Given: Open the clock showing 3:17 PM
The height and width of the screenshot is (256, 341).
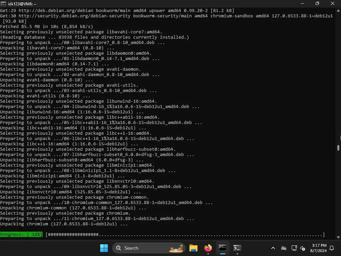Looking at the screenshot, I should tap(318, 248).
